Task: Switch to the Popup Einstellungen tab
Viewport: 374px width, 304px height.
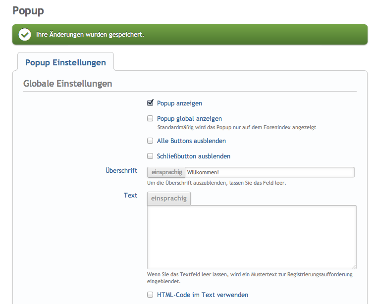Action: pyautogui.click(x=65, y=62)
